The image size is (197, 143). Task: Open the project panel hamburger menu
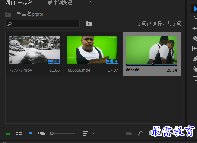[37, 3]
